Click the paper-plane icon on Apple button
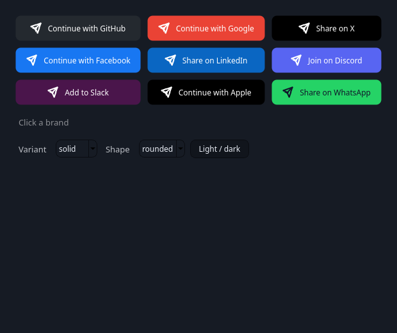The width and height of the screenshot is (397, 333). coord(166,92)
